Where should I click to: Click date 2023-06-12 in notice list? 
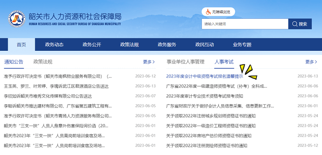[x=146, y=76]
